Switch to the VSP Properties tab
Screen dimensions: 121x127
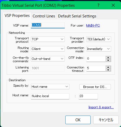(x=17, y=16)
